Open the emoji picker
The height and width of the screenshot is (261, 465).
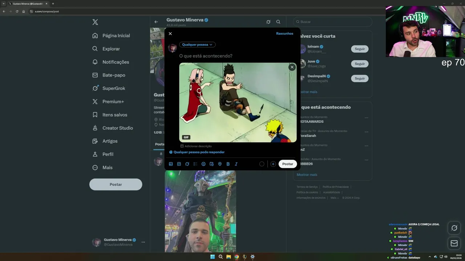tap(203, 164)
